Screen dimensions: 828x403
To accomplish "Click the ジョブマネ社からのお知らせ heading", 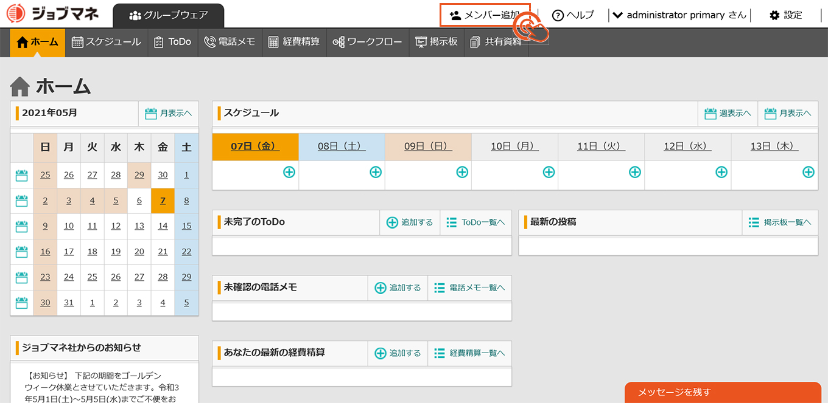I will point(82,348).
